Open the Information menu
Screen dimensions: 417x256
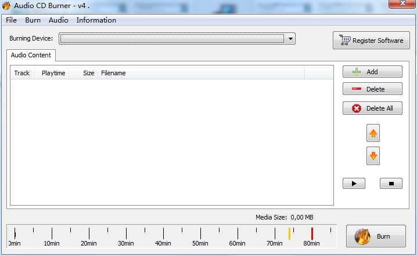pos(96,20)
